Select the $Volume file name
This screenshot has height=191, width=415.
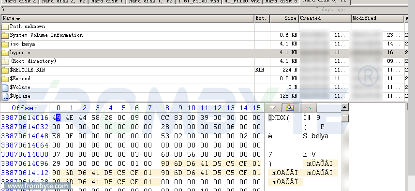pos(20,88)
